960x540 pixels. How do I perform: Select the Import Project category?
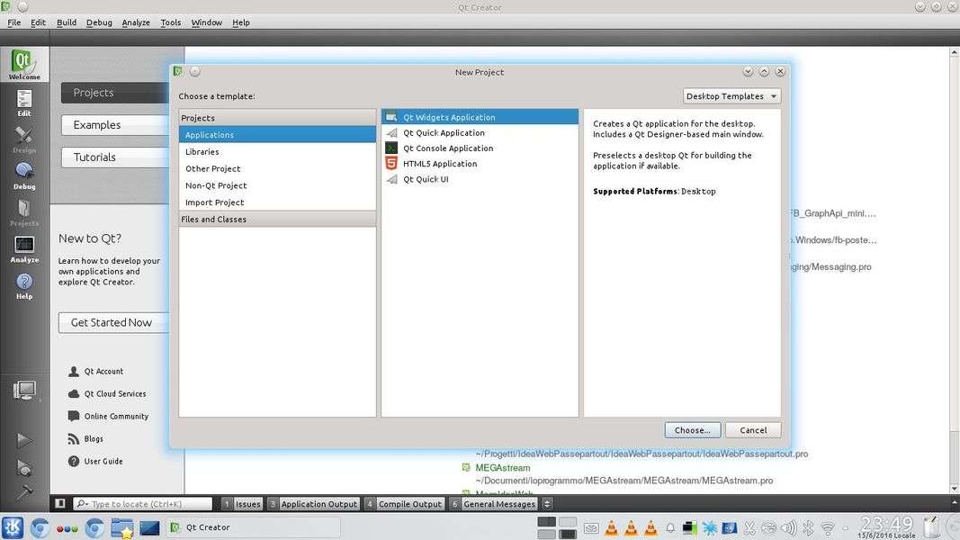click(x=277, y=202)
